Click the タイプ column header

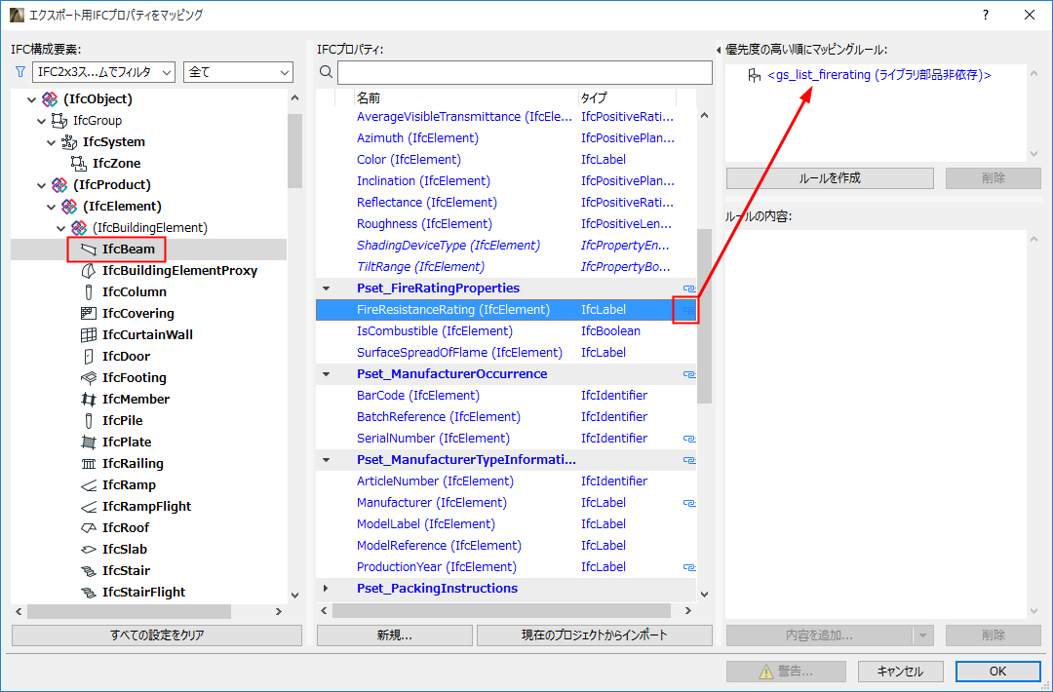[627, 98]
